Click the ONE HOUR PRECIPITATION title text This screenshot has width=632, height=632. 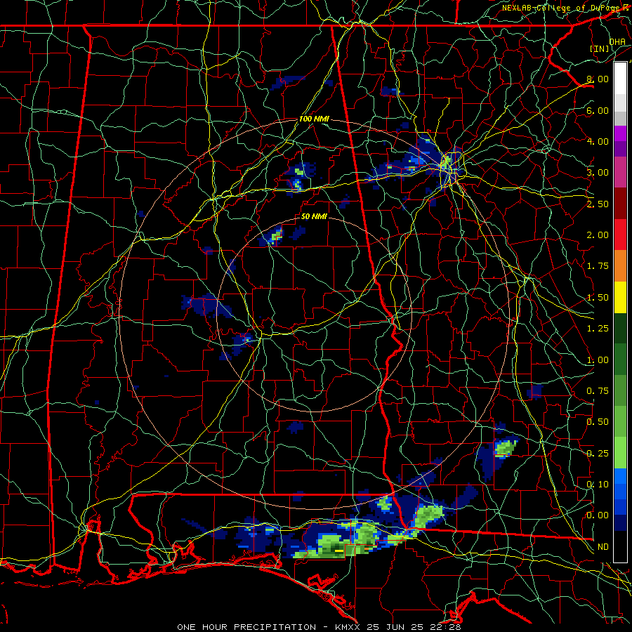[x=246, y=627]
